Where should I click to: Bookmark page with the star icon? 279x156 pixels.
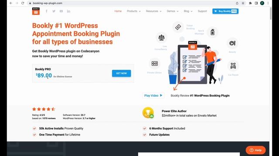click(x=243, y=3)
